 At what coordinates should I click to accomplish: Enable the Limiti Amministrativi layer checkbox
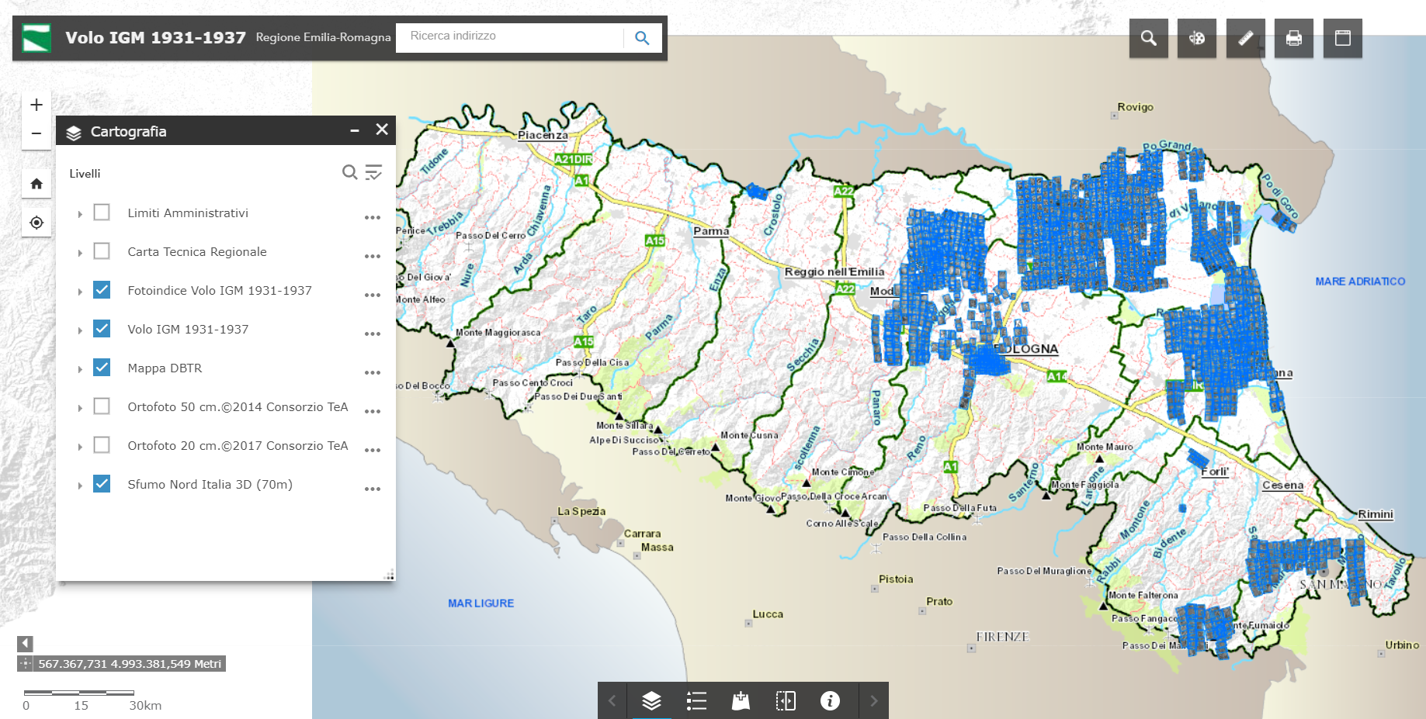click(102, 213)
